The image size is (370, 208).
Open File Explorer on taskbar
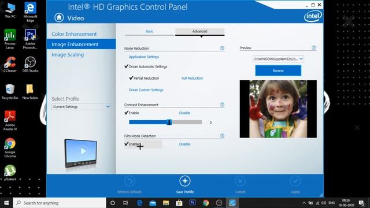point(166,203)
